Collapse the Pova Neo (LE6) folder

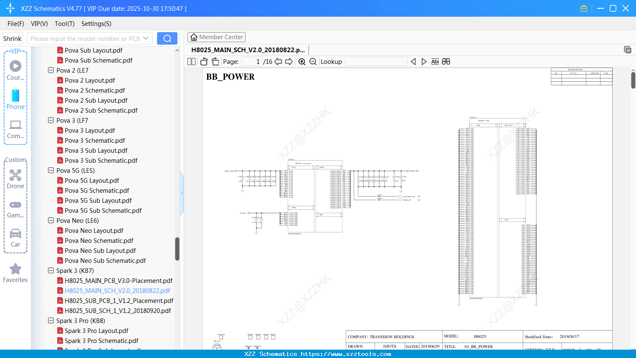(x=51, y=220)
